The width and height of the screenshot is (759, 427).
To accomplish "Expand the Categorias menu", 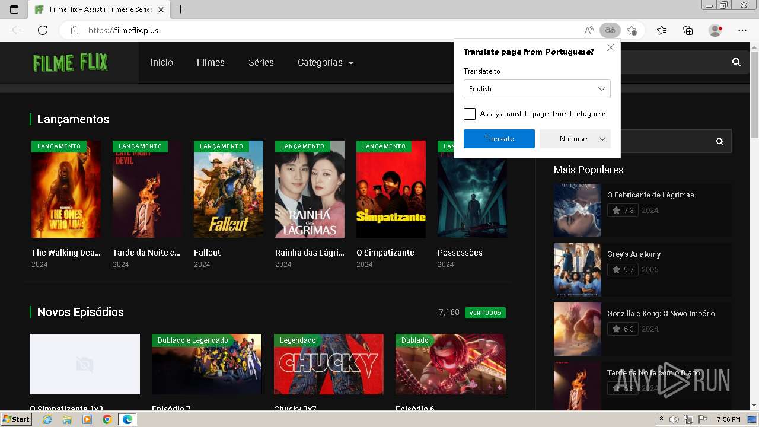I will click(x=326, y=63).
